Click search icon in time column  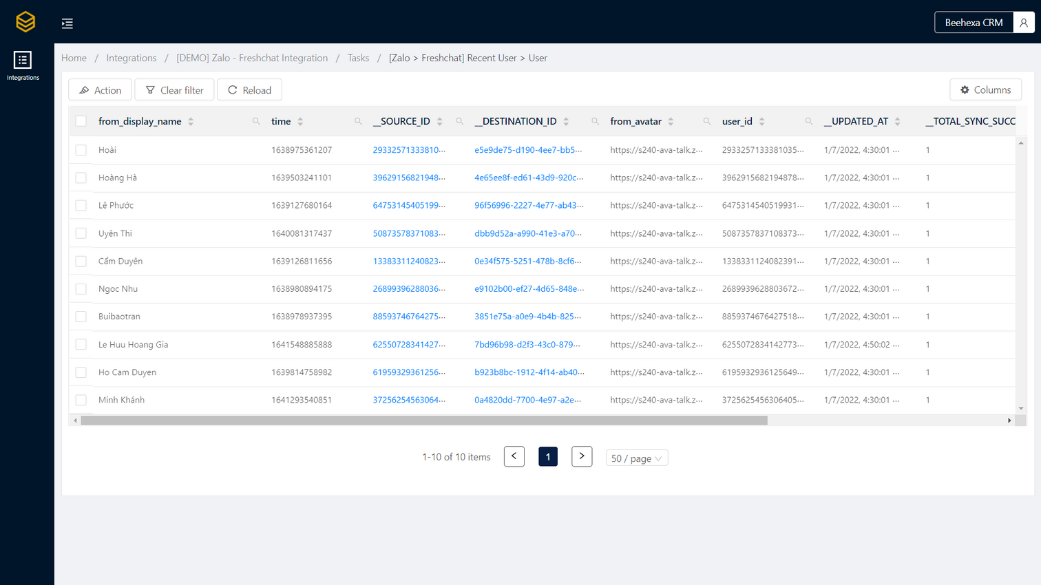358,122
